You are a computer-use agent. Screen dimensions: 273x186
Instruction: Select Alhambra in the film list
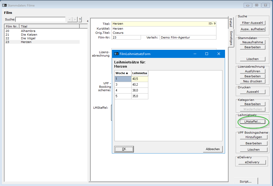(x=28, y=31)
